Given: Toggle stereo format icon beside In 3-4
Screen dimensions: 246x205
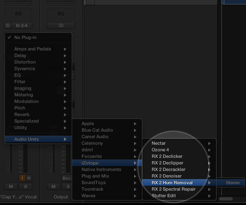Looking at the screenshot, I should coord(8,25).
